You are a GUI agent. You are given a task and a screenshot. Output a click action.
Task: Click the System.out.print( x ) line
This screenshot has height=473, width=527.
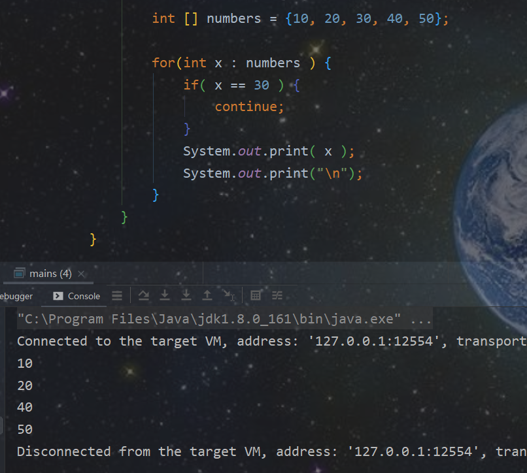click(x=269, y=152)
